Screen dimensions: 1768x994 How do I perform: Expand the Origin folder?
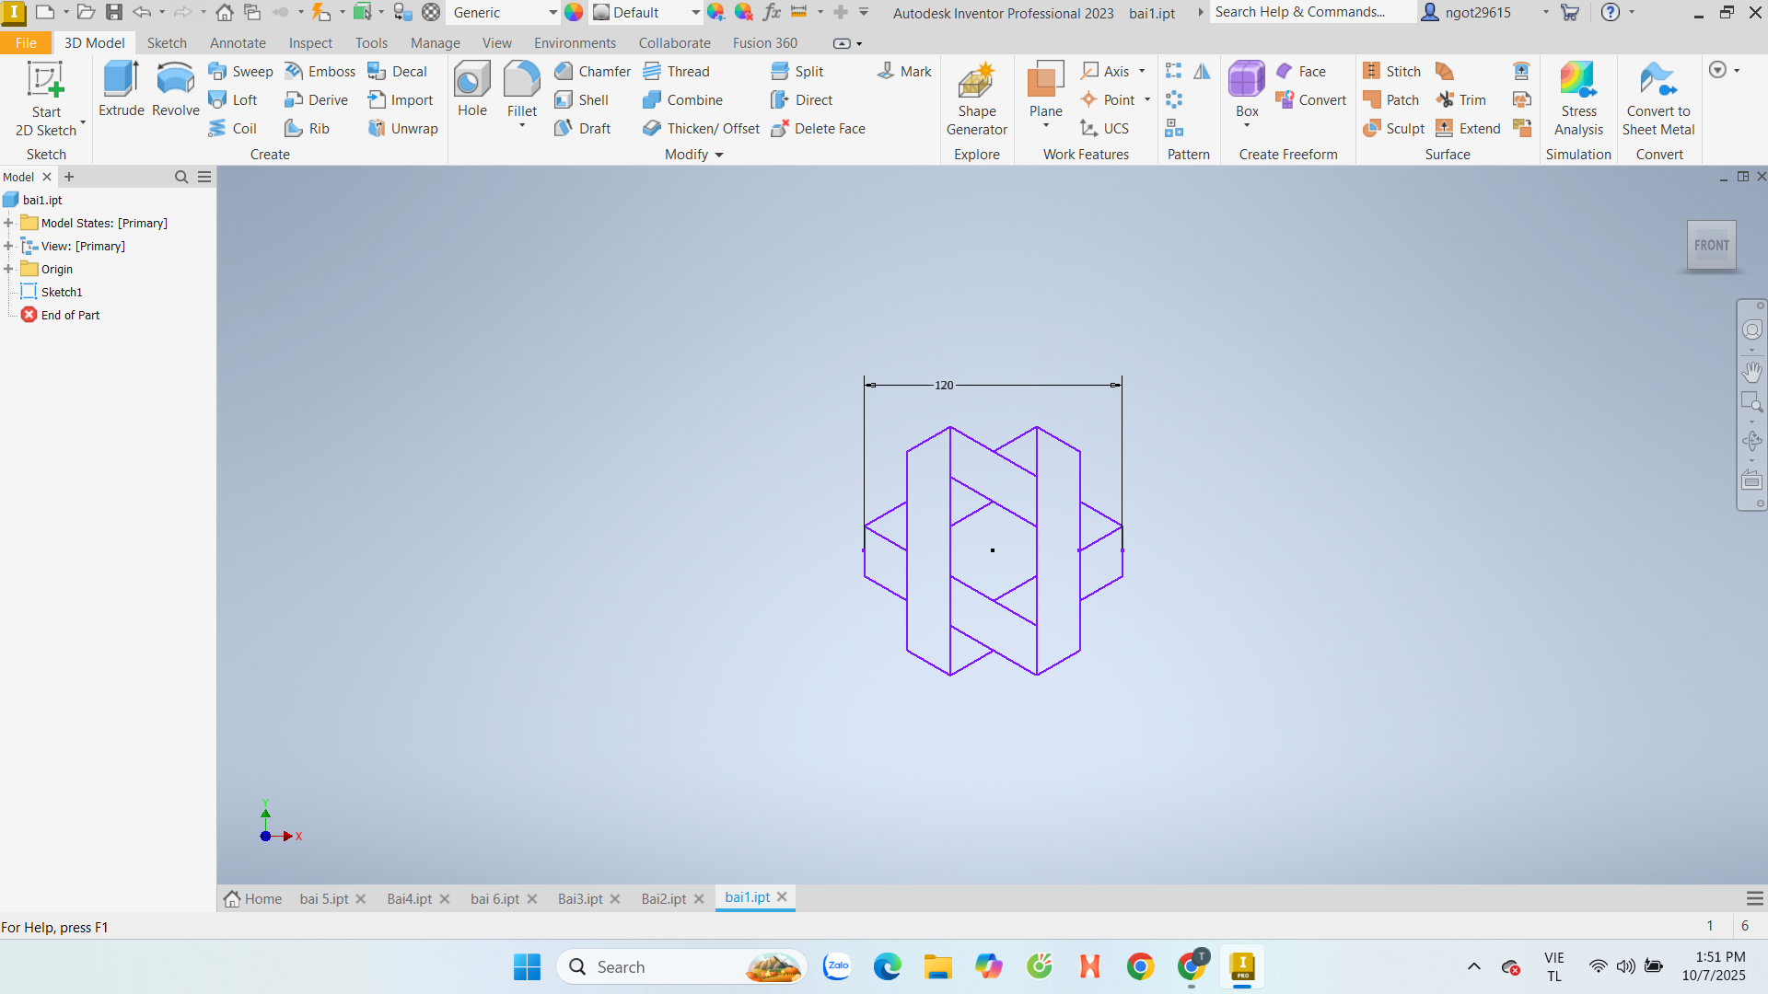pyautogui.click(x=8, y=269)
